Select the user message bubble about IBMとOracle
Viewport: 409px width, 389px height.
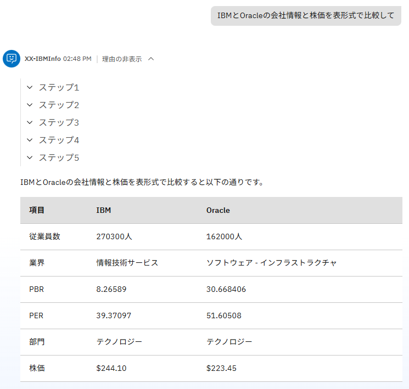[x=306, y=15]
